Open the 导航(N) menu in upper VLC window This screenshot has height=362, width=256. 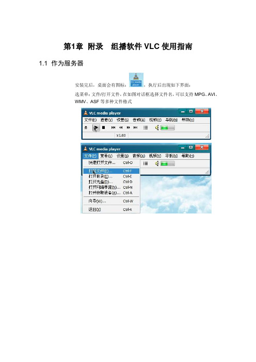point(171,120)
